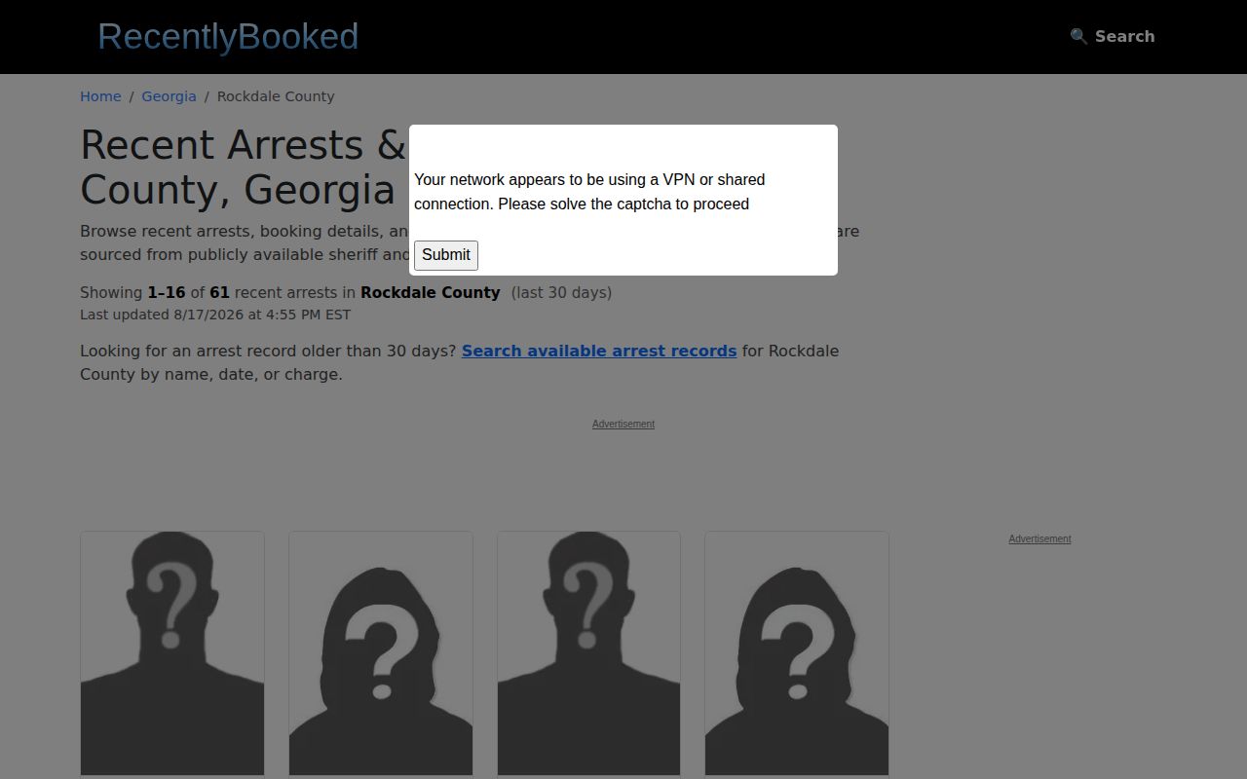The image size is (1247, 779).
Task: Open the RecentlyBooked site logo
Action: pyautogui.click(x=228, y=36)
